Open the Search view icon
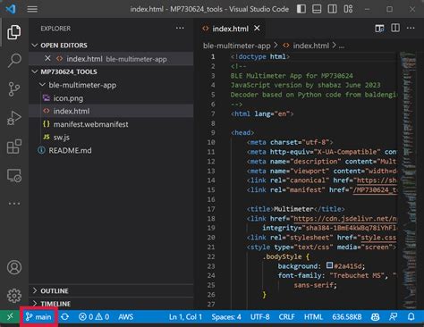 [14, 61]
